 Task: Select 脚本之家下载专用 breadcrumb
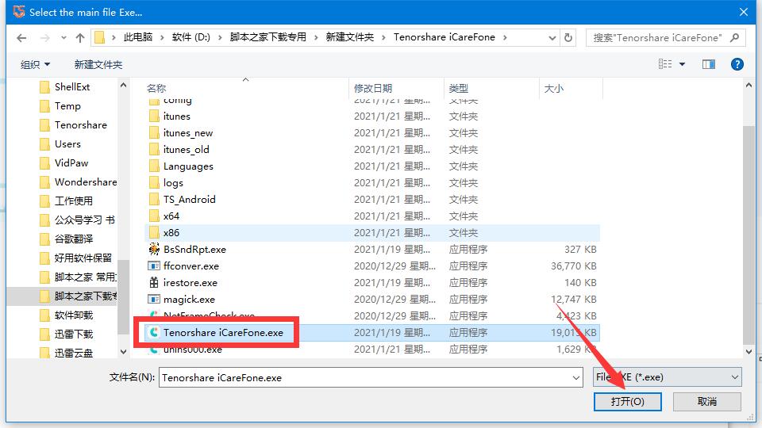click(x=267, y=37)
